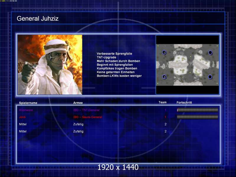The image size is (236, 177).
Task: Click "Bomben-LKWs kosten weniger" line
Action: (x=119, y=76)
